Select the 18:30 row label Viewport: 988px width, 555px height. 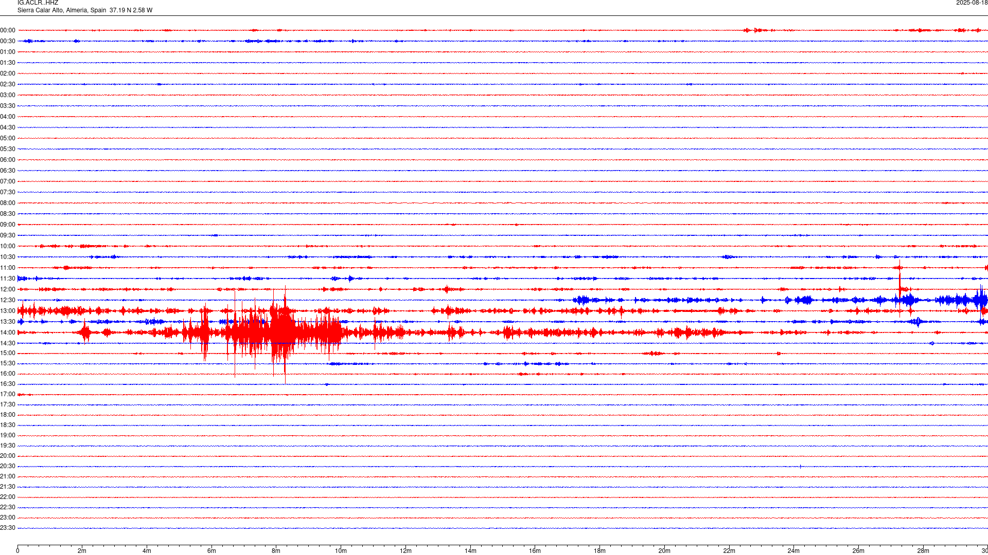click(x=8, y=425)
